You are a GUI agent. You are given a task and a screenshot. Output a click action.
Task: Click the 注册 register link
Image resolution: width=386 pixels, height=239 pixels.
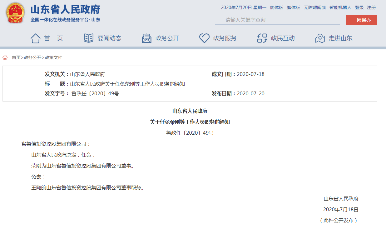coord(371,7)
